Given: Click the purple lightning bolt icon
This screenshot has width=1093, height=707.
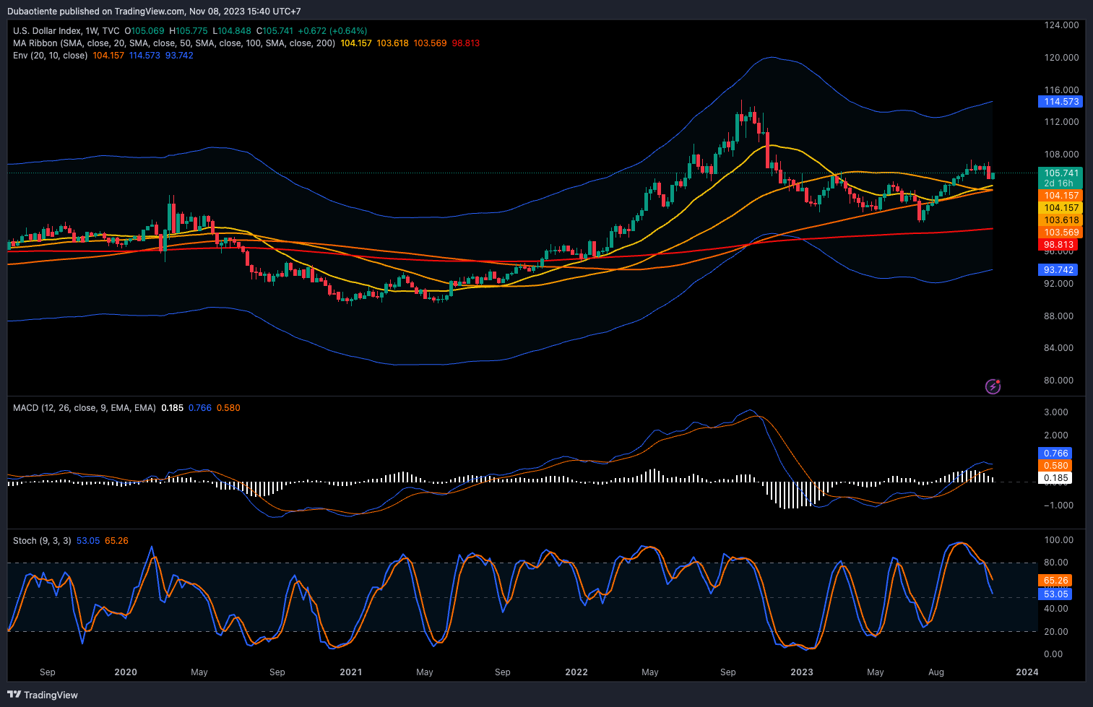Looking at the screenshot, I should coord(993,386).
